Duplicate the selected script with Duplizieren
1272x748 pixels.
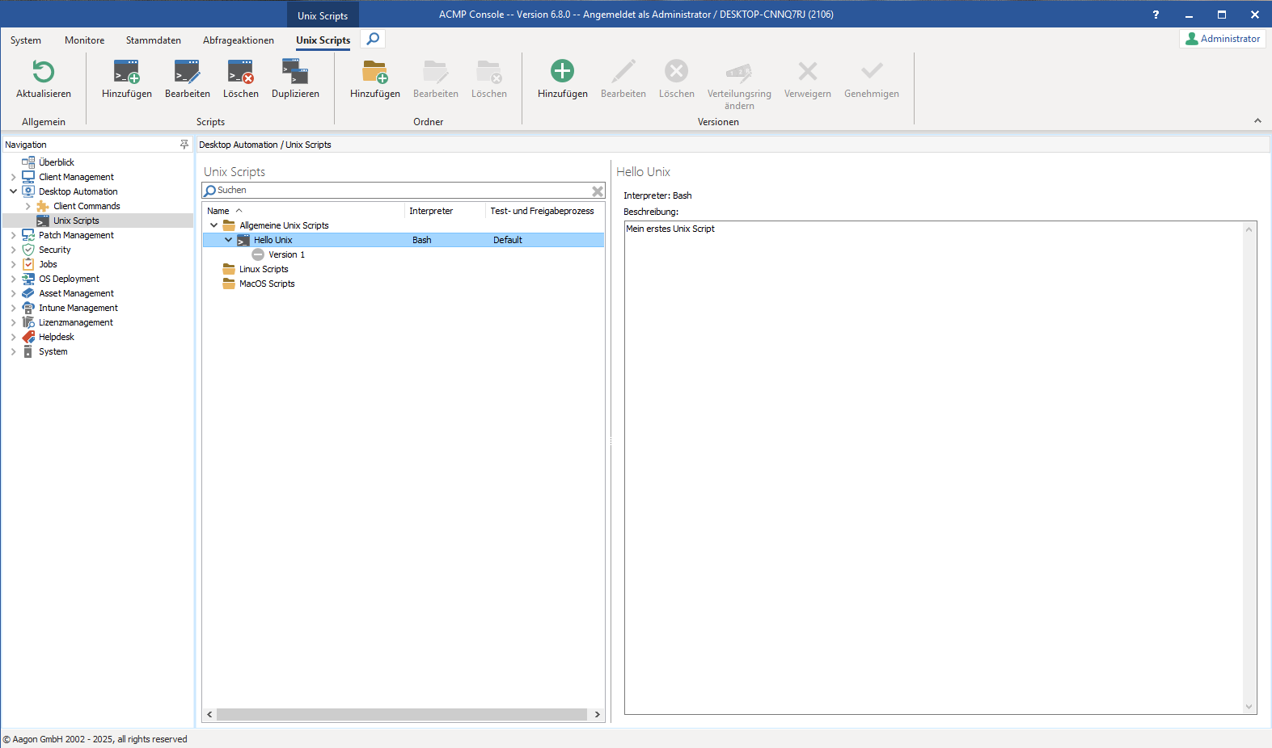click(x=295, y=73)
